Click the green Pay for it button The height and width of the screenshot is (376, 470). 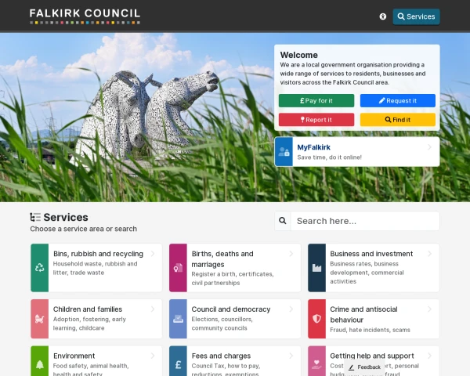[316, 101]
